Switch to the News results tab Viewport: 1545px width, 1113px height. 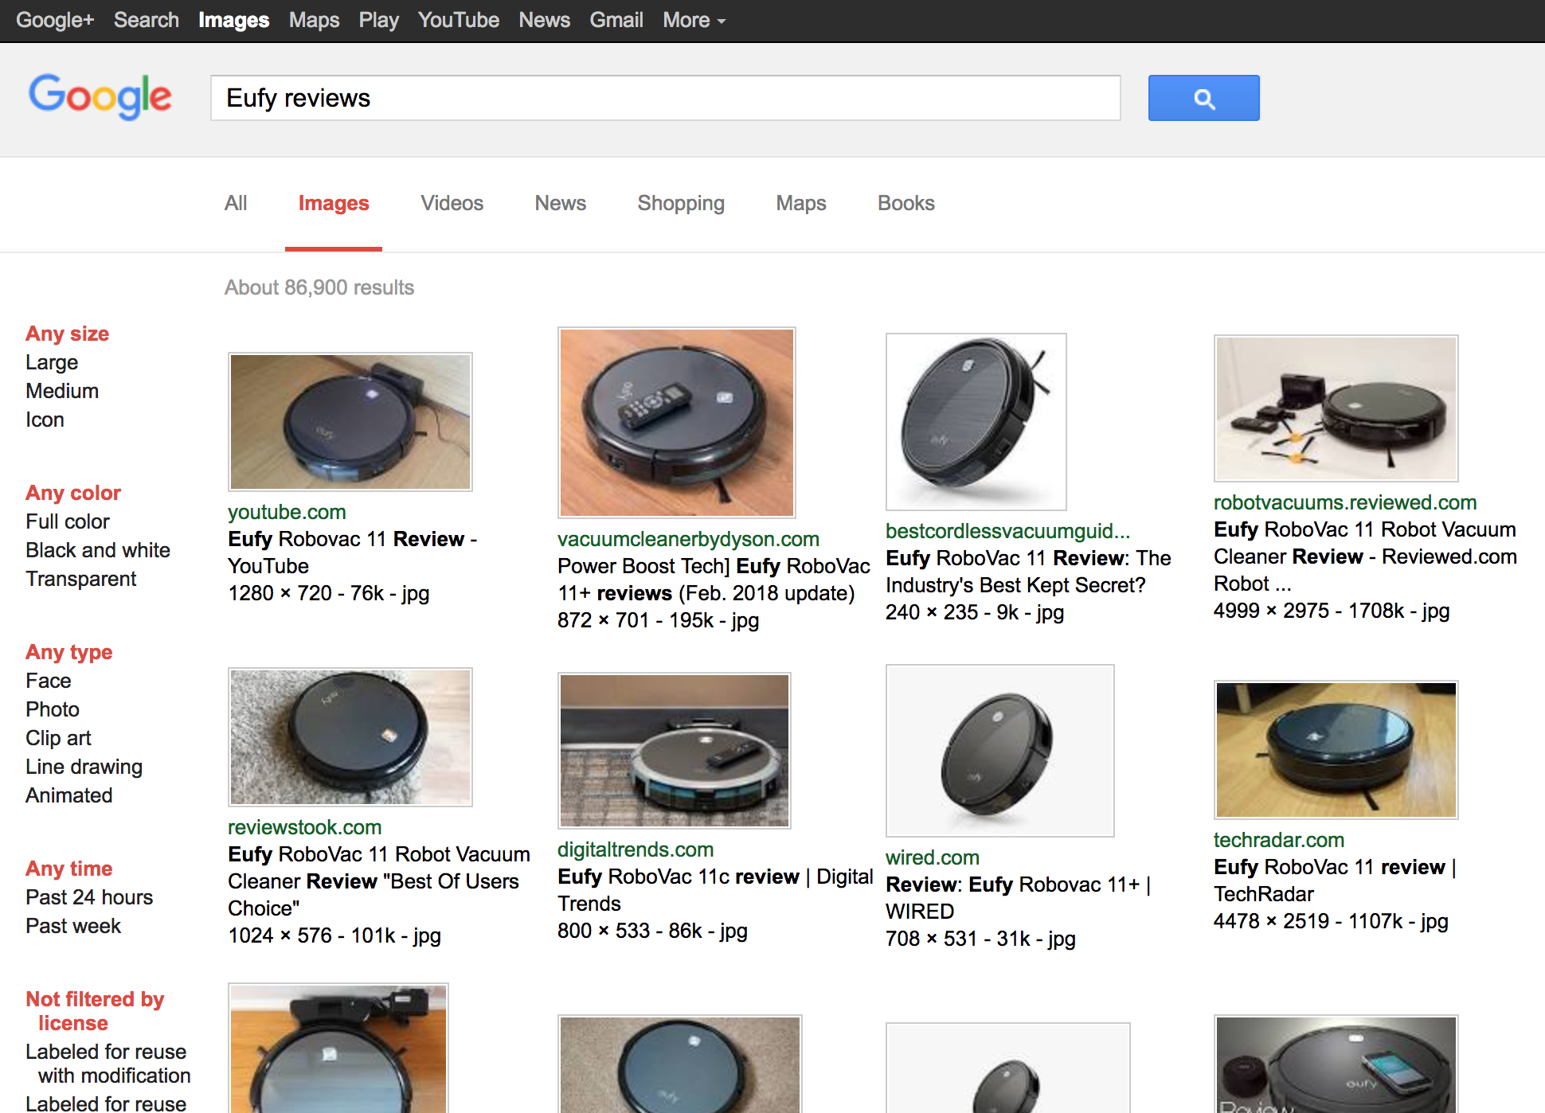point(560,203)
